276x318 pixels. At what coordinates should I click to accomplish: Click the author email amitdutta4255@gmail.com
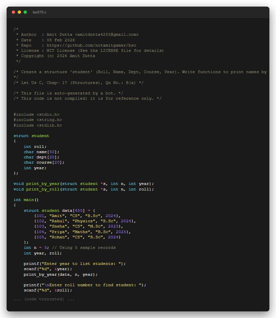[x=107, y=34]
